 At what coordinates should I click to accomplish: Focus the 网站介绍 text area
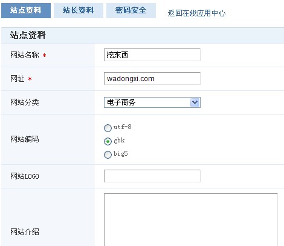pos(191,220)
